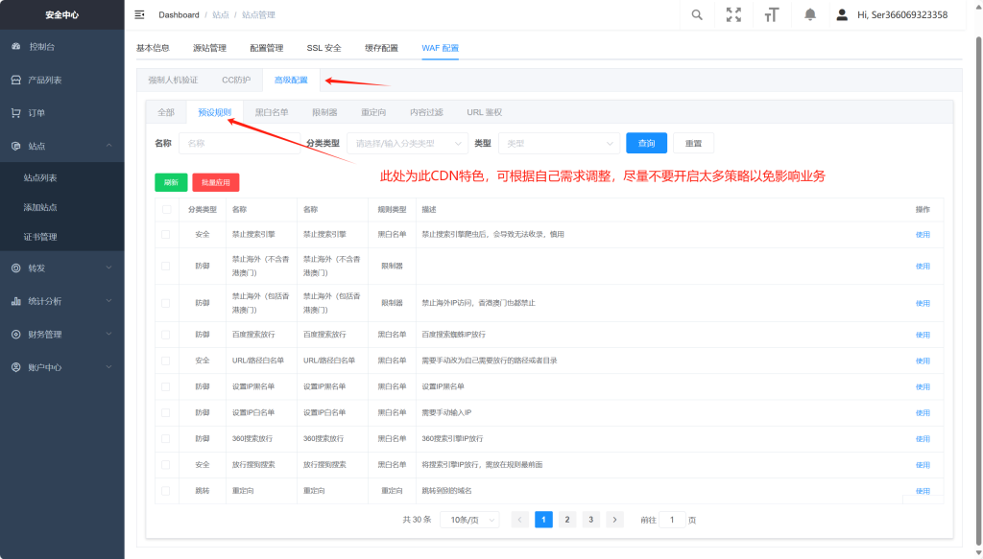Open 控制台 in the sidebar
This screenshot has width=983, height=559.
click(41, 46)
